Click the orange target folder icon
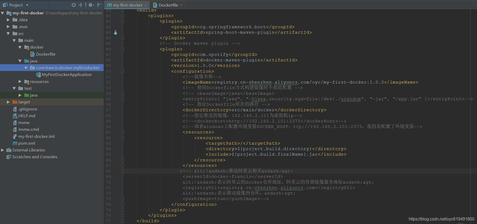This screenshot has width=477, height=224. [x=15, y=102]
